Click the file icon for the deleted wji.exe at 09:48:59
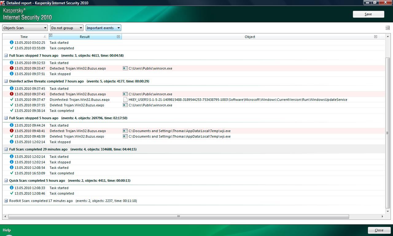Viewport: 393px width, 236px height. (125, 136)
